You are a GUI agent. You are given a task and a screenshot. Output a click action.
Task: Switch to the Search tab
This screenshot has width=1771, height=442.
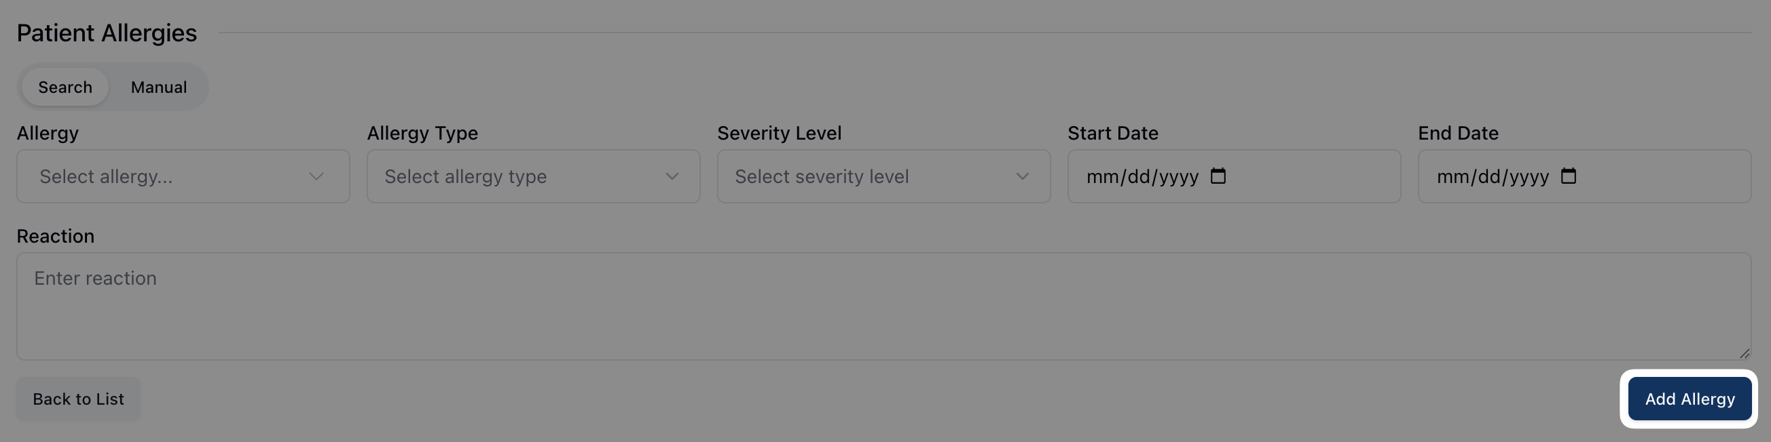pos(65,87)
